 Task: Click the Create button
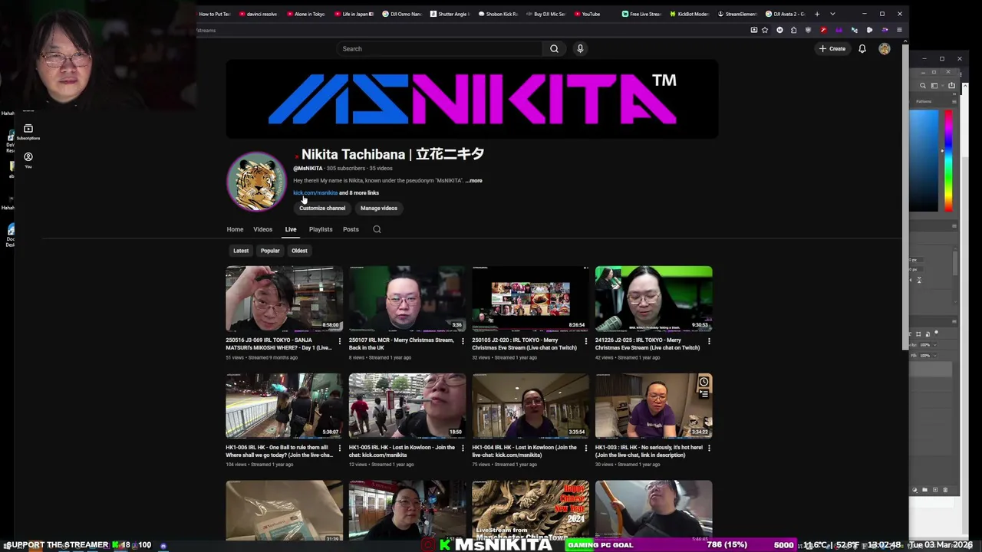point(832,49)
